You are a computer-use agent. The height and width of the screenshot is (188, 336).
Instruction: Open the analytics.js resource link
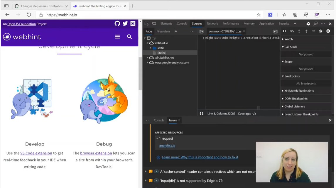tap(167, 145)
